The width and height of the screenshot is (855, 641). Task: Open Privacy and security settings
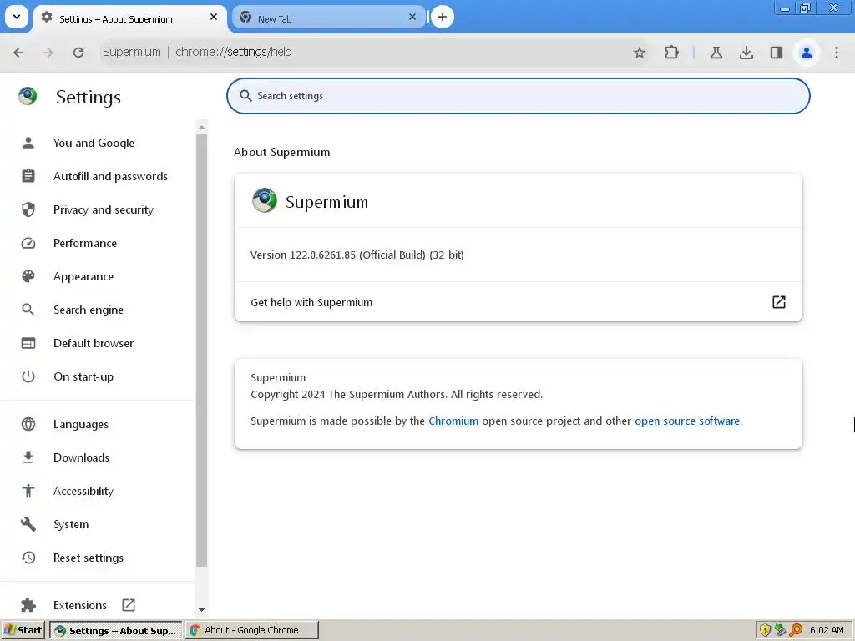click(x=103, y=209)
